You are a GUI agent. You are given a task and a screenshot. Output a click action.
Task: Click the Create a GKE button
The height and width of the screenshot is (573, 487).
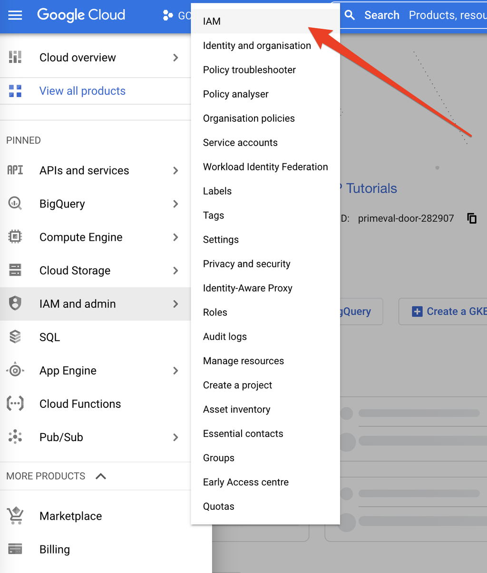point(443,312)
